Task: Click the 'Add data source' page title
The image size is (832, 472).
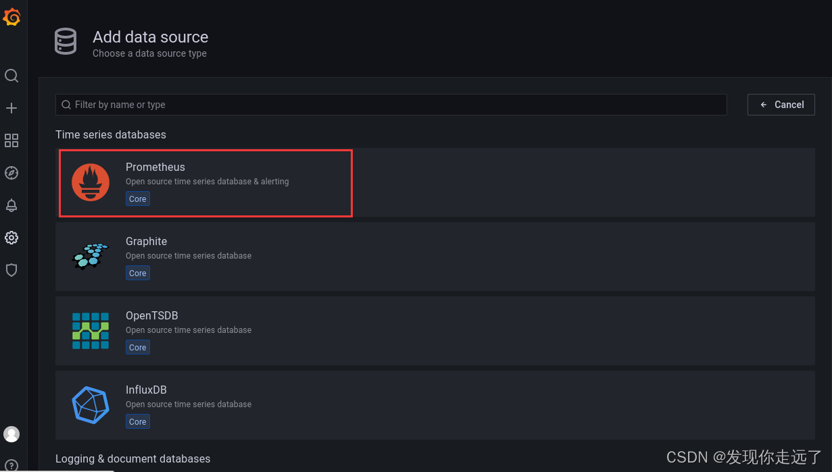Action: 151,37
